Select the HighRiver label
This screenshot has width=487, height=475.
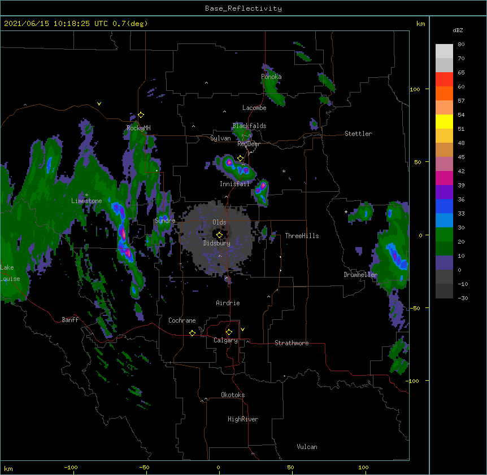243,419
